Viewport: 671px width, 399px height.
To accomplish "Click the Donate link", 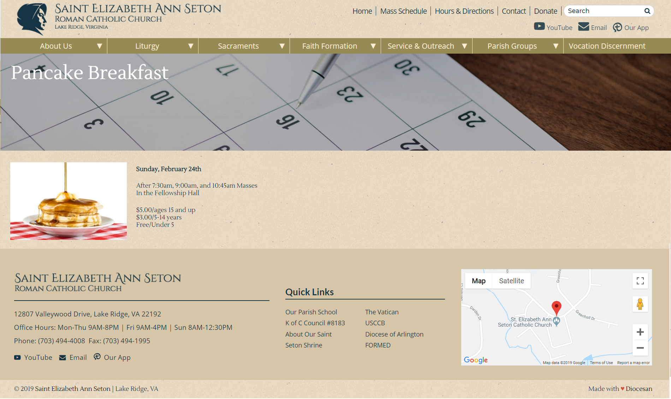I will (x=545, y=11).
